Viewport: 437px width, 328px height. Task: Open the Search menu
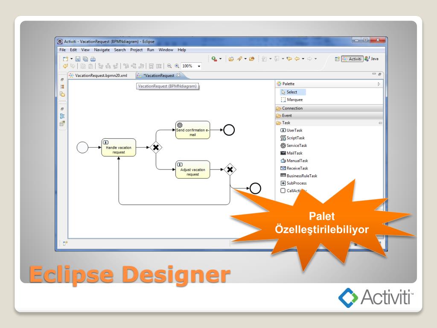coord(120,50)
